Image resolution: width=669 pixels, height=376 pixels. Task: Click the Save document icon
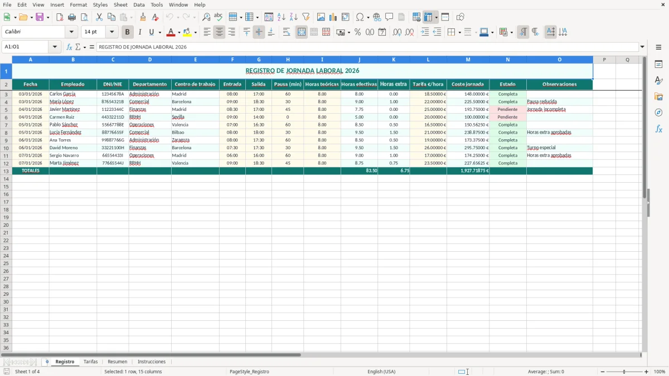40,17
